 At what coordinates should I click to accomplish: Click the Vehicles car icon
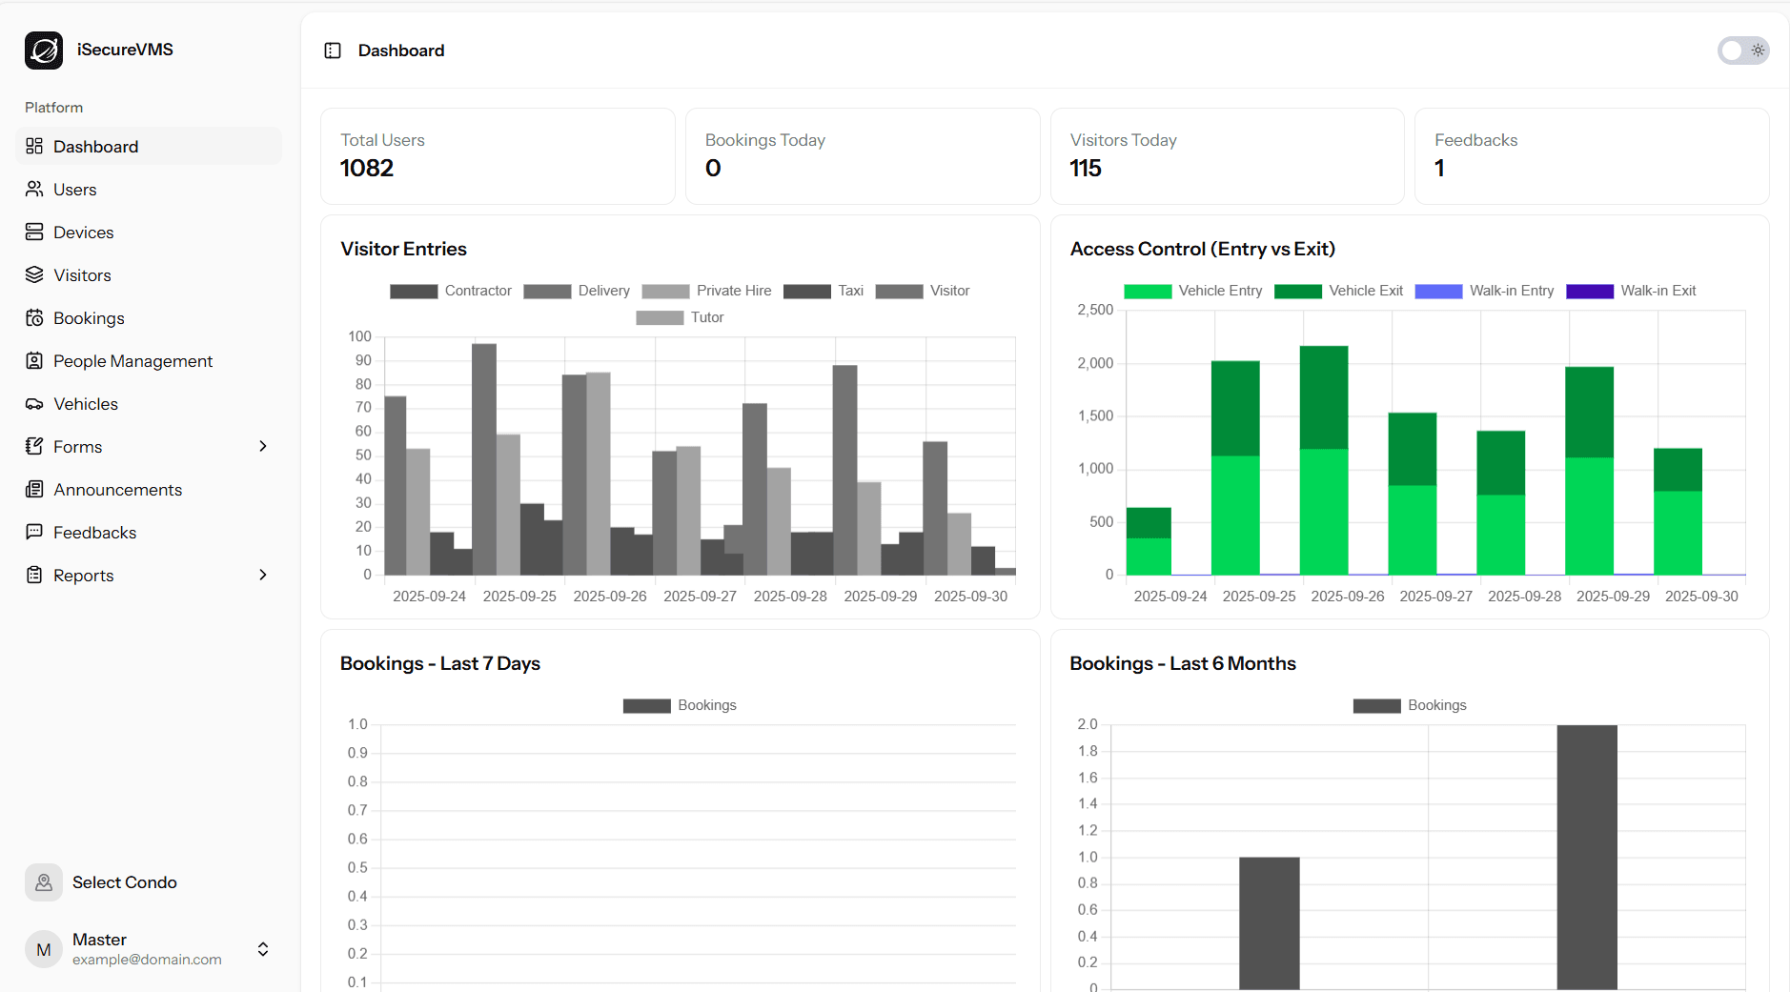pos(34,404)
